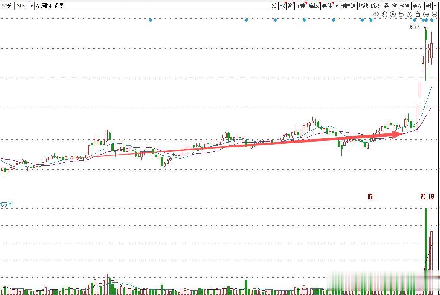The width and height of the screenshot is (440, 295).
Task: Open the 多周期 view
Action: click(x=43, y=6)
